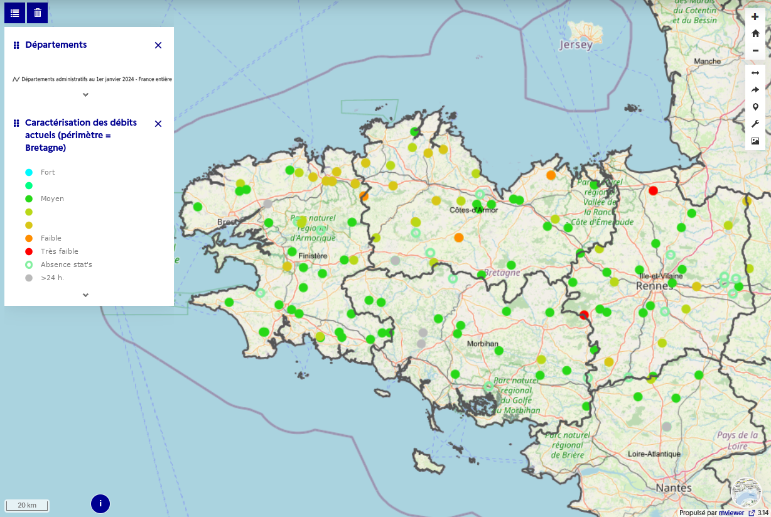Click the share arrow icon
The width and height of the screenshot is (771, 517).
755,90
